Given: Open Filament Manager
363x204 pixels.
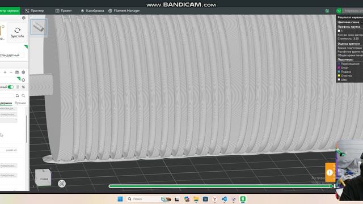Looking at the screenshot, I should coord(124,11).
